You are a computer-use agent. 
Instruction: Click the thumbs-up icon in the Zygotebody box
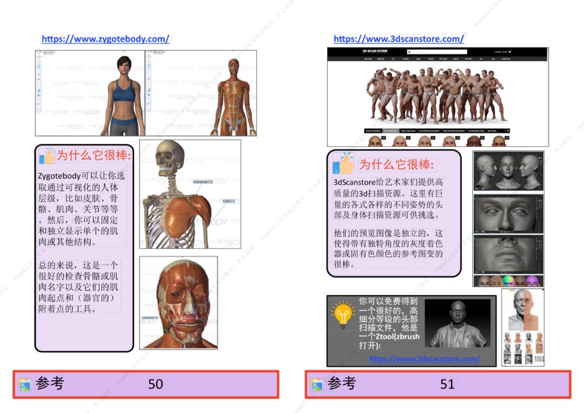[47, 156]
